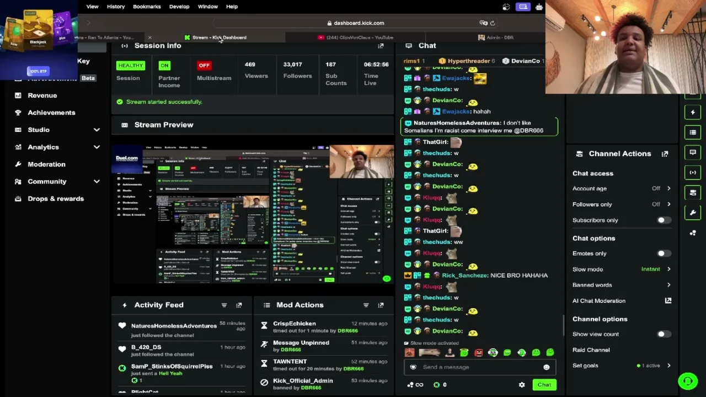706x397 pixels.
Task: Click the Channel Actions sidebar icon
Action: pyautogui.click(x=693, y=192)
